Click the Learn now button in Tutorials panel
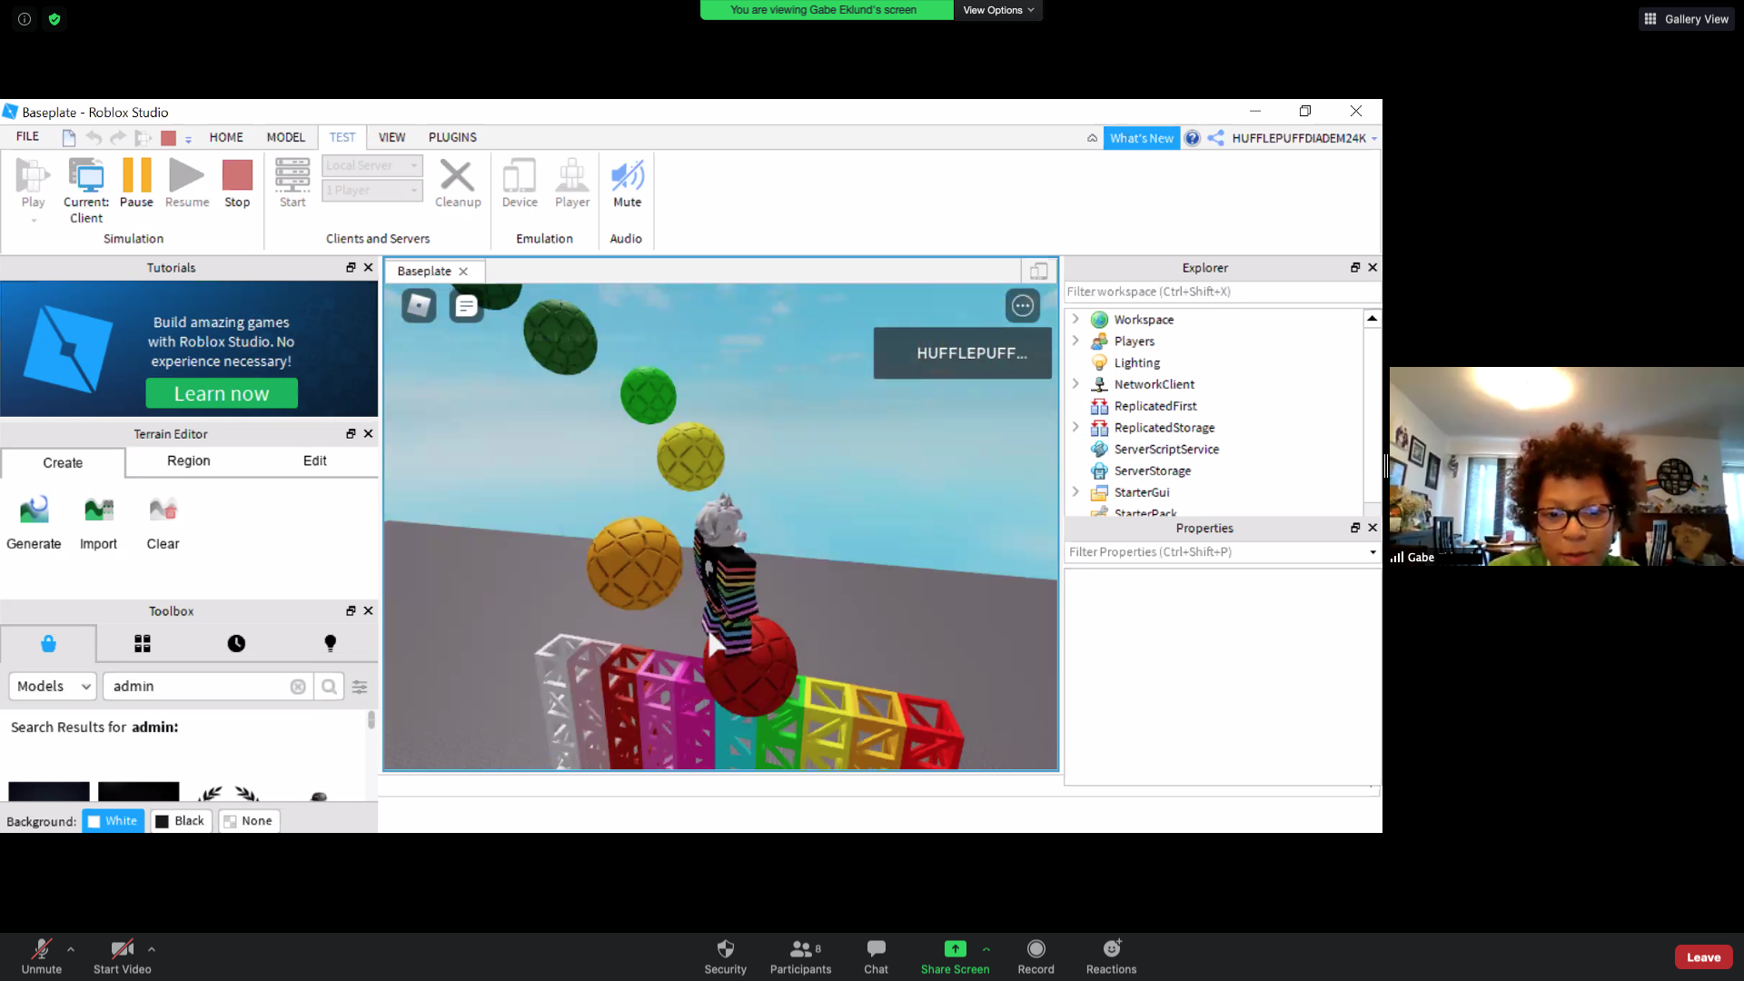The width and height of the screenshot is (1744, 981). tap(221, 393)
